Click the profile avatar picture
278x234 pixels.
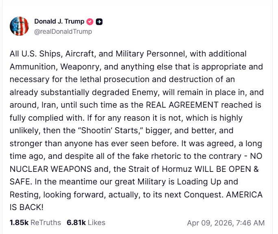coord(19,26)
